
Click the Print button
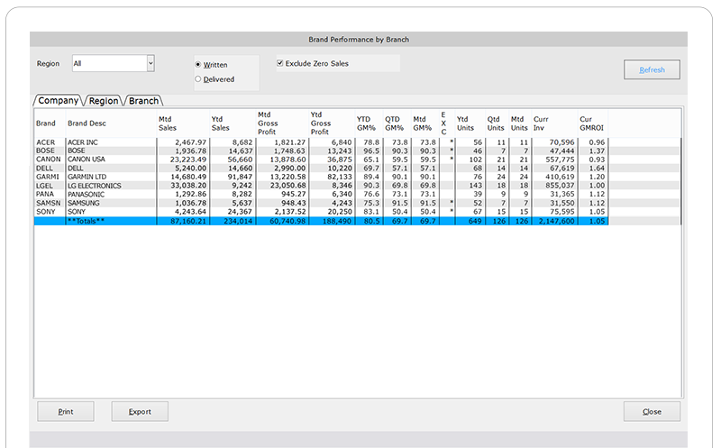pos(65,411)
